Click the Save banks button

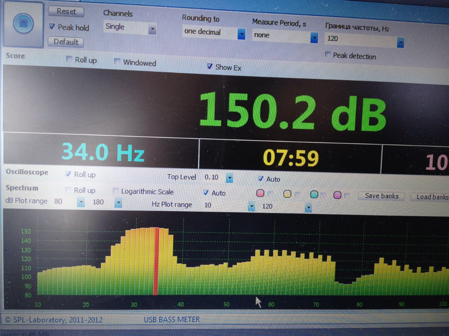click(x=382, y=196)
